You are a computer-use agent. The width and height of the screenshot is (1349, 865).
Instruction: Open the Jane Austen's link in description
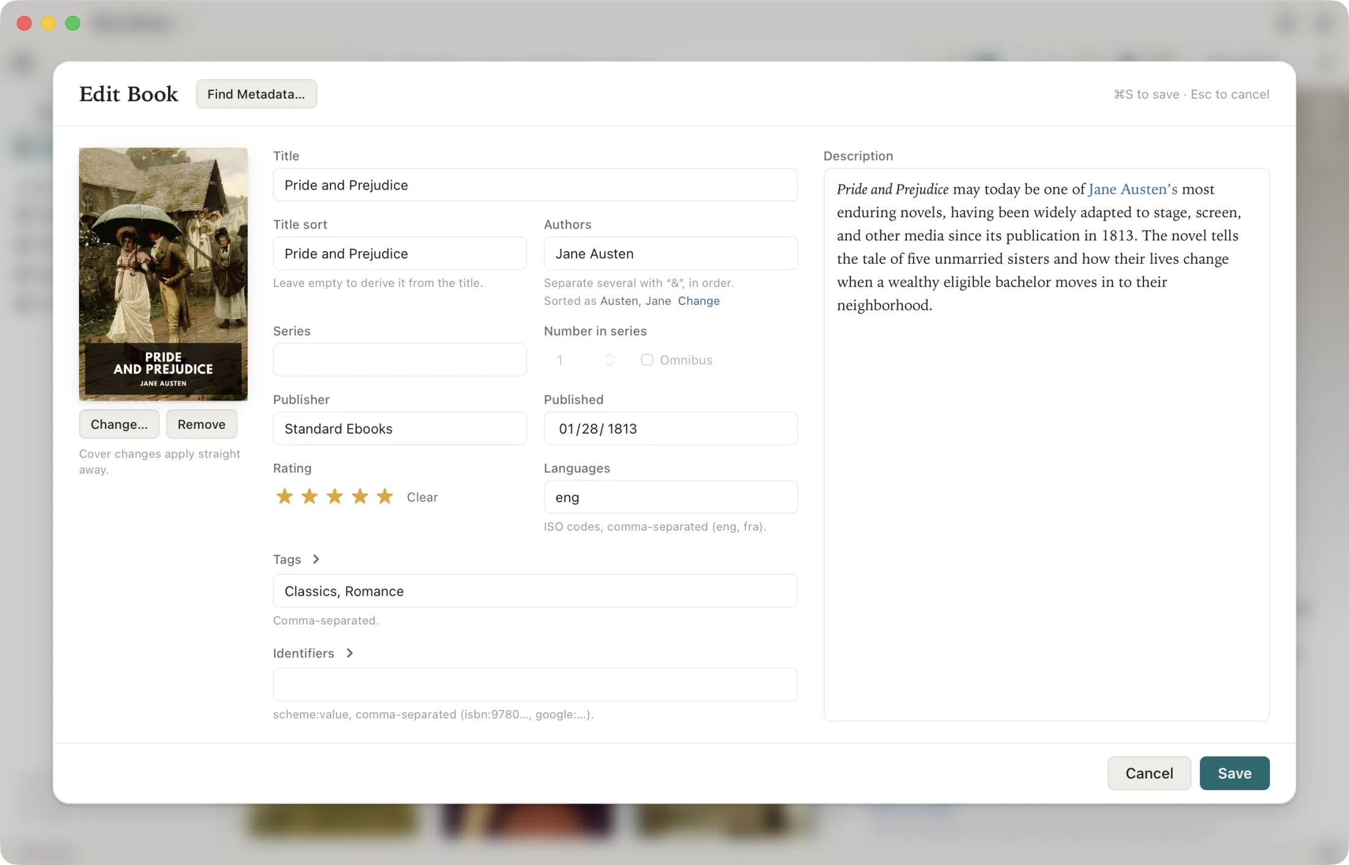point(1133,189)
